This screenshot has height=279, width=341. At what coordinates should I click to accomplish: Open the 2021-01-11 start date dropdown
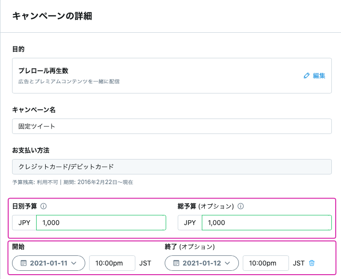point(49,263)
